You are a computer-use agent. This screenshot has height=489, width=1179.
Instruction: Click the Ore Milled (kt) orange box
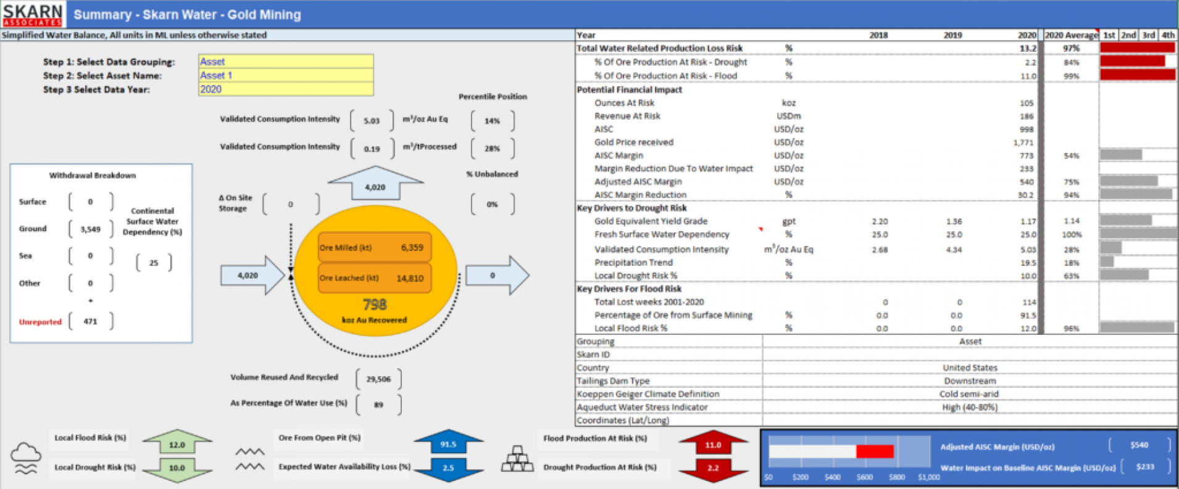click(x=374, y=247)
